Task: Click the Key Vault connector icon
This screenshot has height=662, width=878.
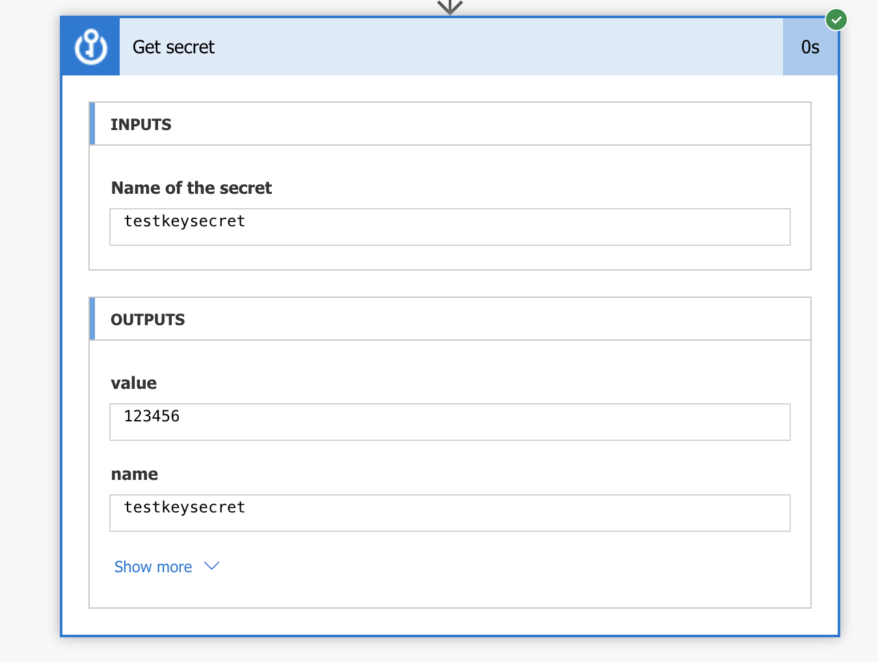Action: (90, 47)
